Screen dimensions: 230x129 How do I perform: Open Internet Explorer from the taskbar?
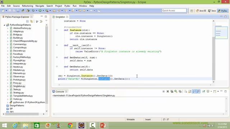(15, 125)
